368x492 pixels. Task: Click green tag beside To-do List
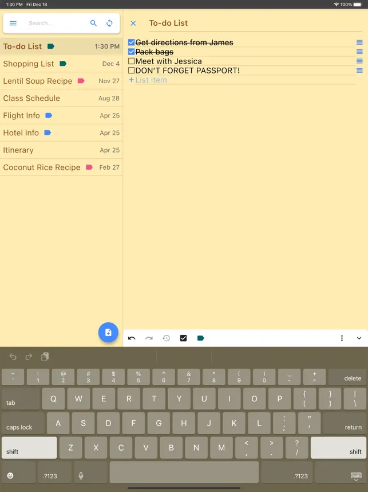pyautogui.click(x=51, y=46)
